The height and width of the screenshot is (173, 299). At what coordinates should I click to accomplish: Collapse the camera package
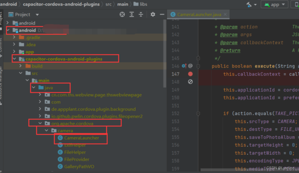tap(46, 131)
